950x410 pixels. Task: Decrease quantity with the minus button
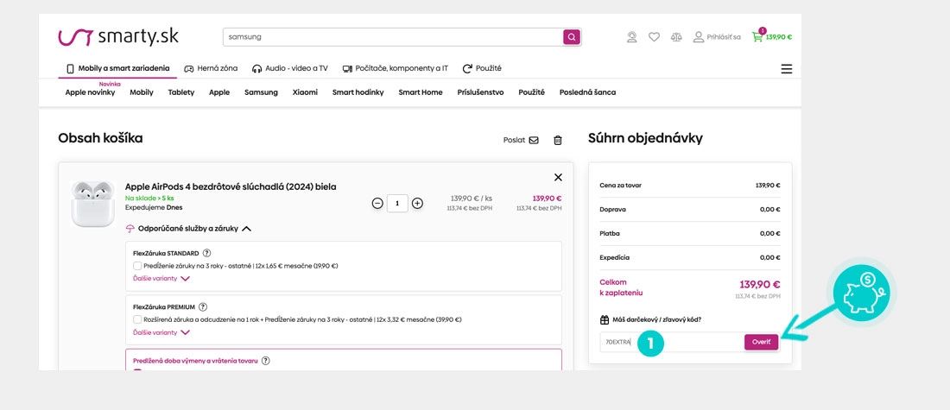[377, 204]
